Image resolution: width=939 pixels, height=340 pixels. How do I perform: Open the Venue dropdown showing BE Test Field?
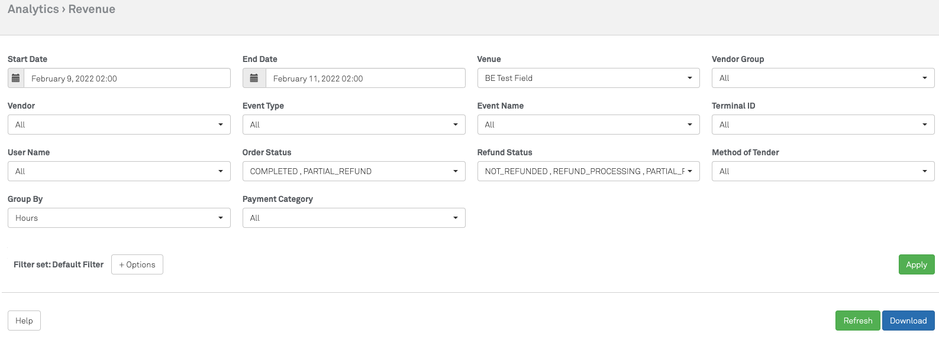coord(588,78)
